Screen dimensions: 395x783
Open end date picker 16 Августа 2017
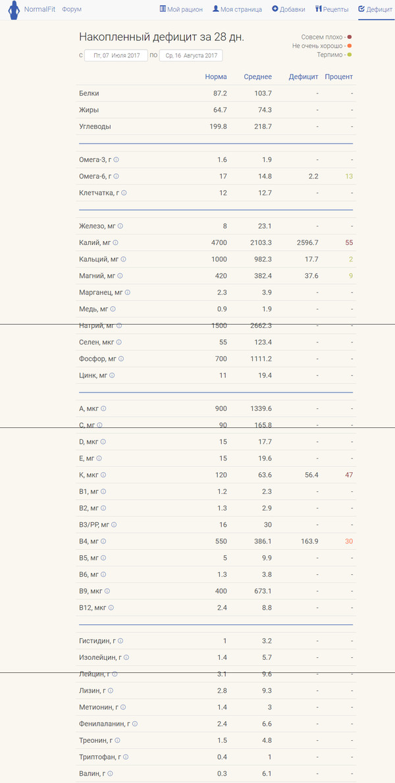pos(191,56)
